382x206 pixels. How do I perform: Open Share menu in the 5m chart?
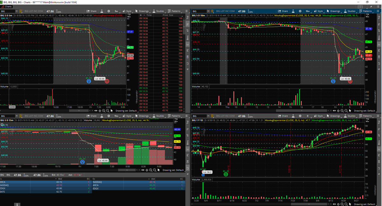(x=92, y=11)
